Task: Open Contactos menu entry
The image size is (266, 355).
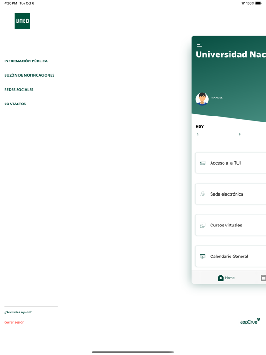Action: 15,104
